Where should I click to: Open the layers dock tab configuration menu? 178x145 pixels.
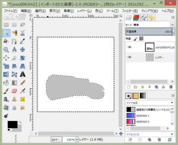(173, 17)
